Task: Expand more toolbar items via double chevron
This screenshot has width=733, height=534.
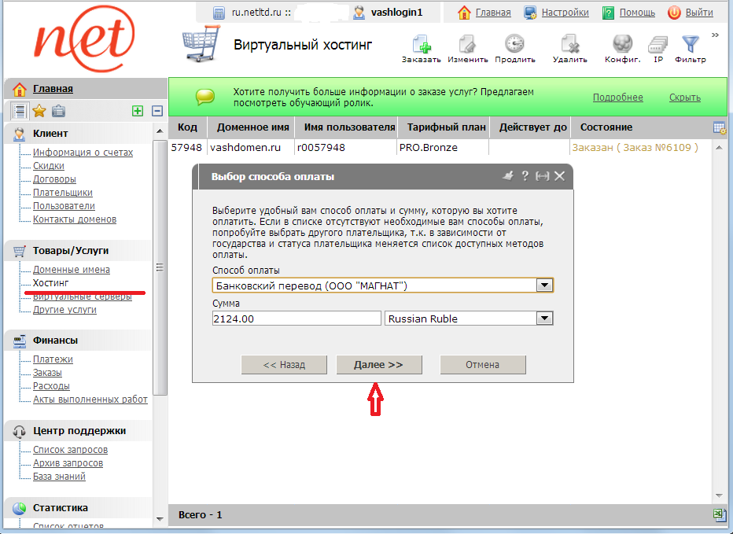Action: click(715, 35)
